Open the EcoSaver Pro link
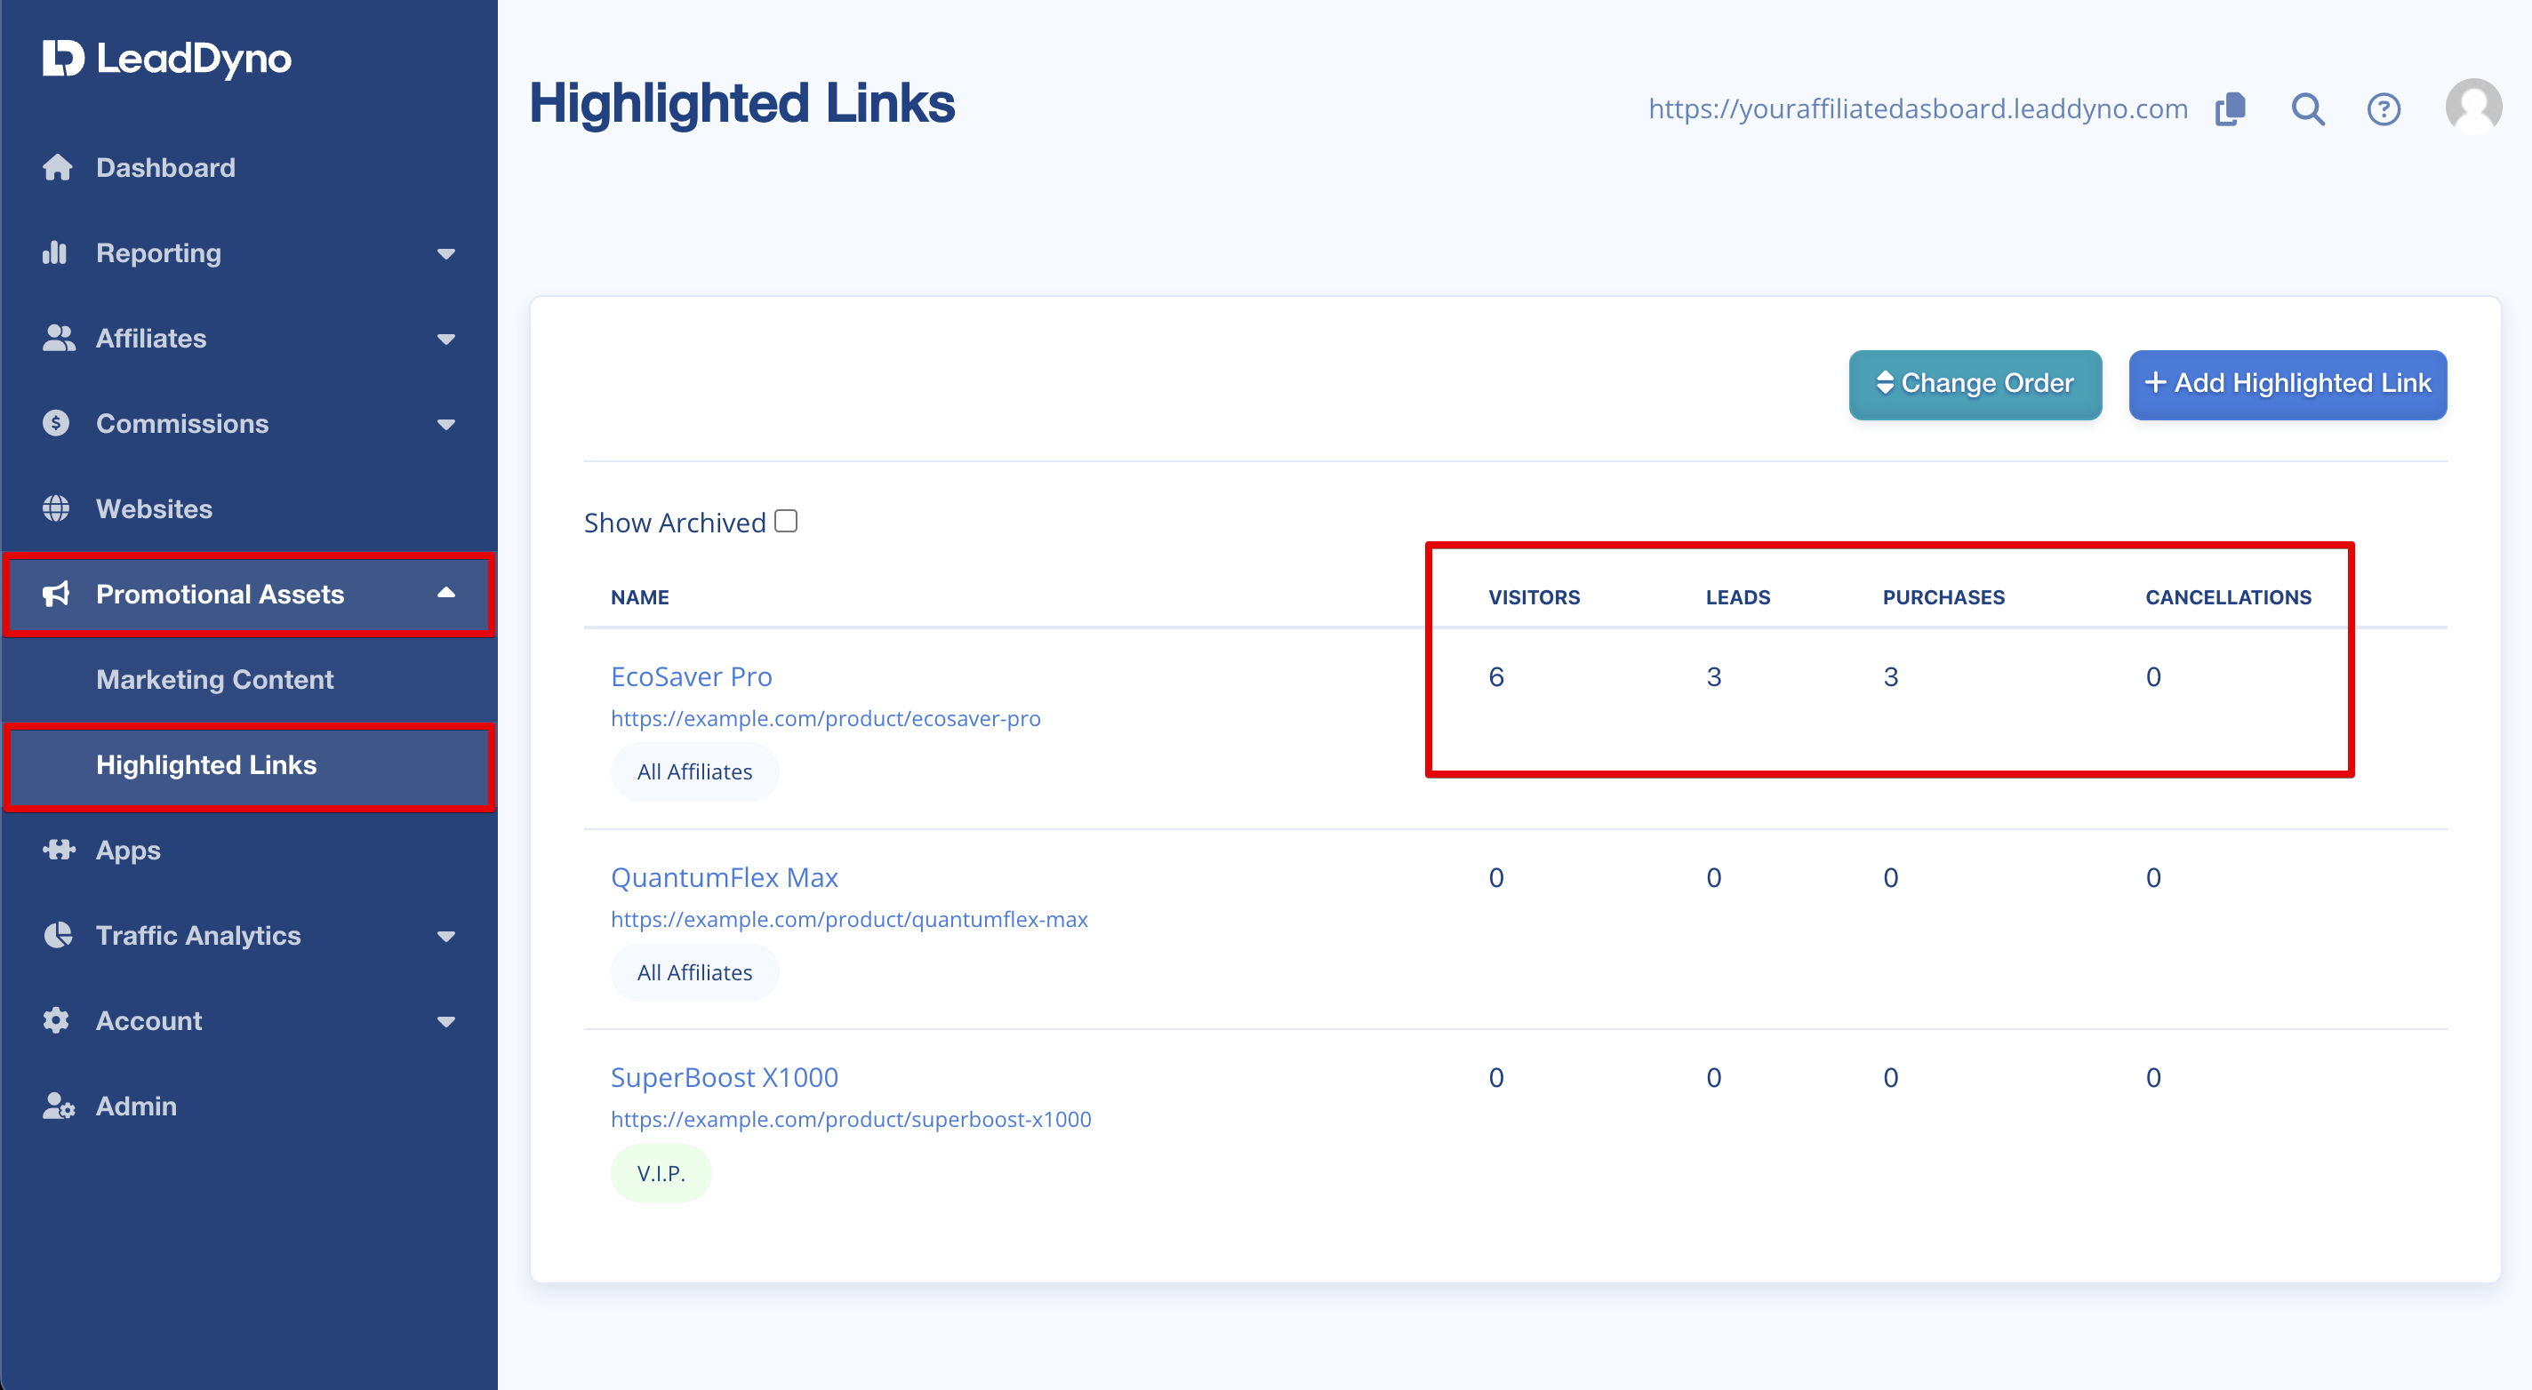The height and width of the screenshot is (1390, 2532). coord(691,677)
